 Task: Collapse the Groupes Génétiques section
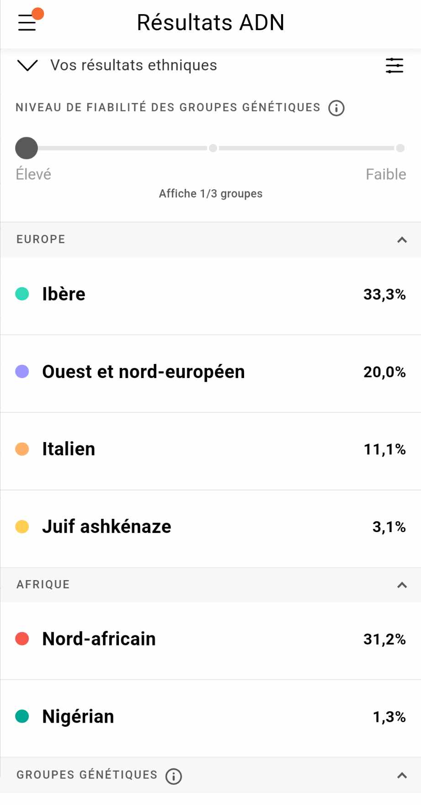pos(402,775)
